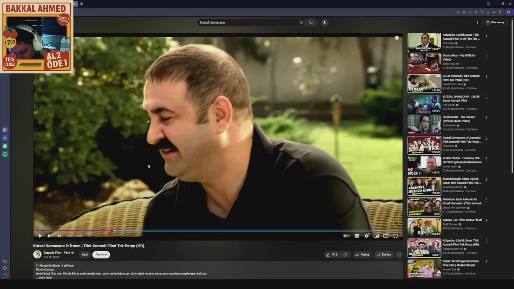
Task: Open the video info card icon
Action: click(397, 38)
